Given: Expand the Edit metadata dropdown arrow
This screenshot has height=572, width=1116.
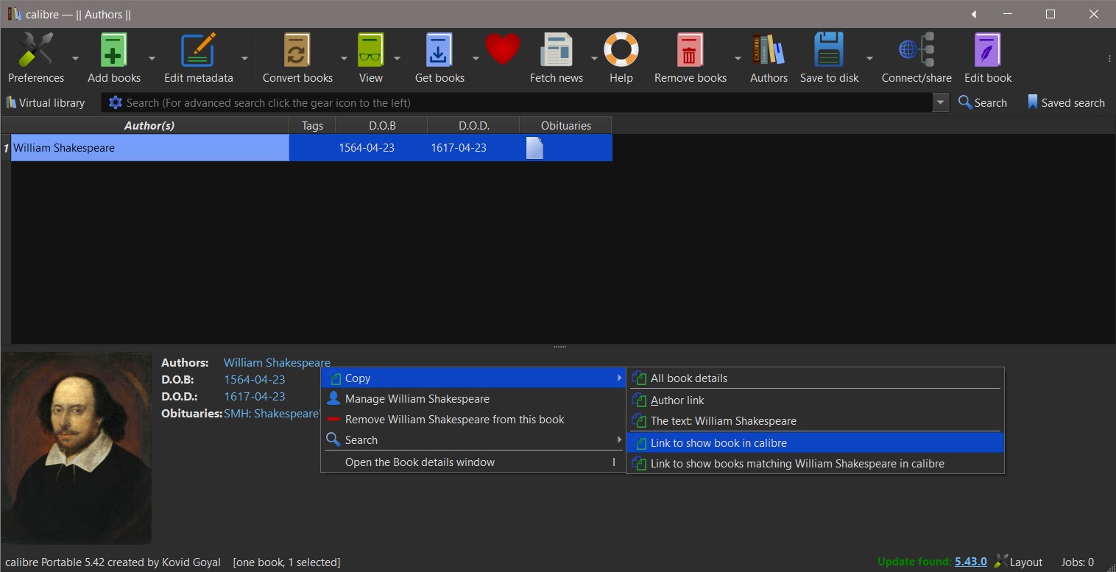Looking at the screenshot, I should coord(244,58).
